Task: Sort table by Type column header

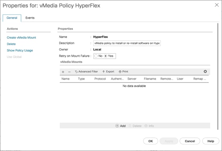Action: click(81, 79)
